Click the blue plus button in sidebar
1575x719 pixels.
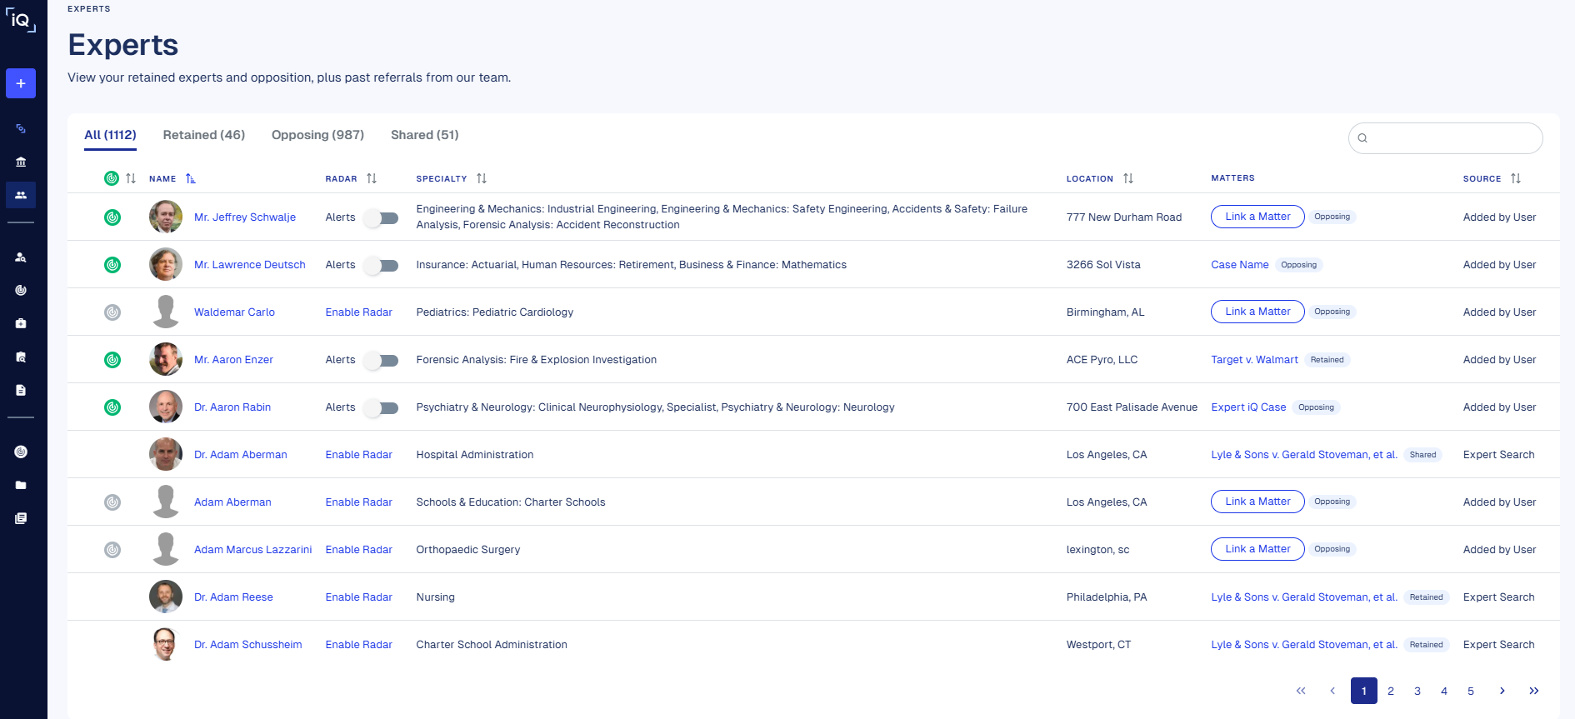pos(21,83)
